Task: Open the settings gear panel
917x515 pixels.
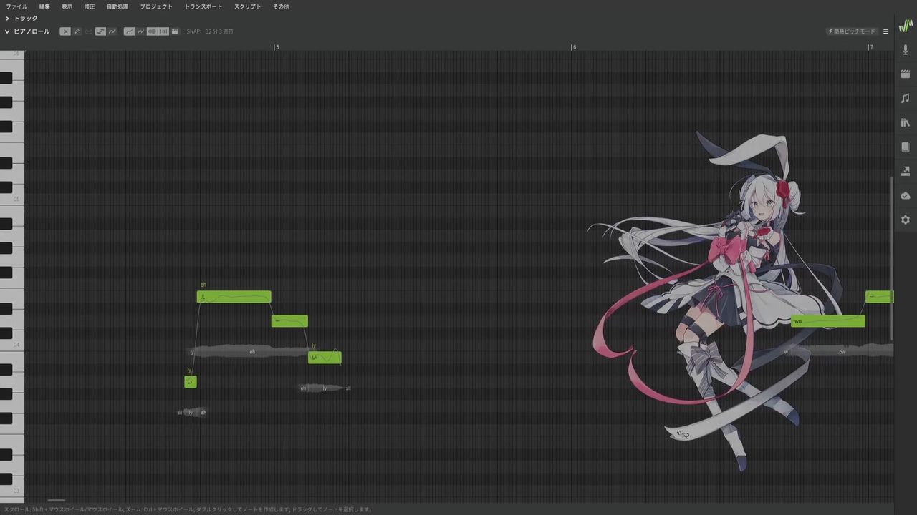Action: point(906,220)
